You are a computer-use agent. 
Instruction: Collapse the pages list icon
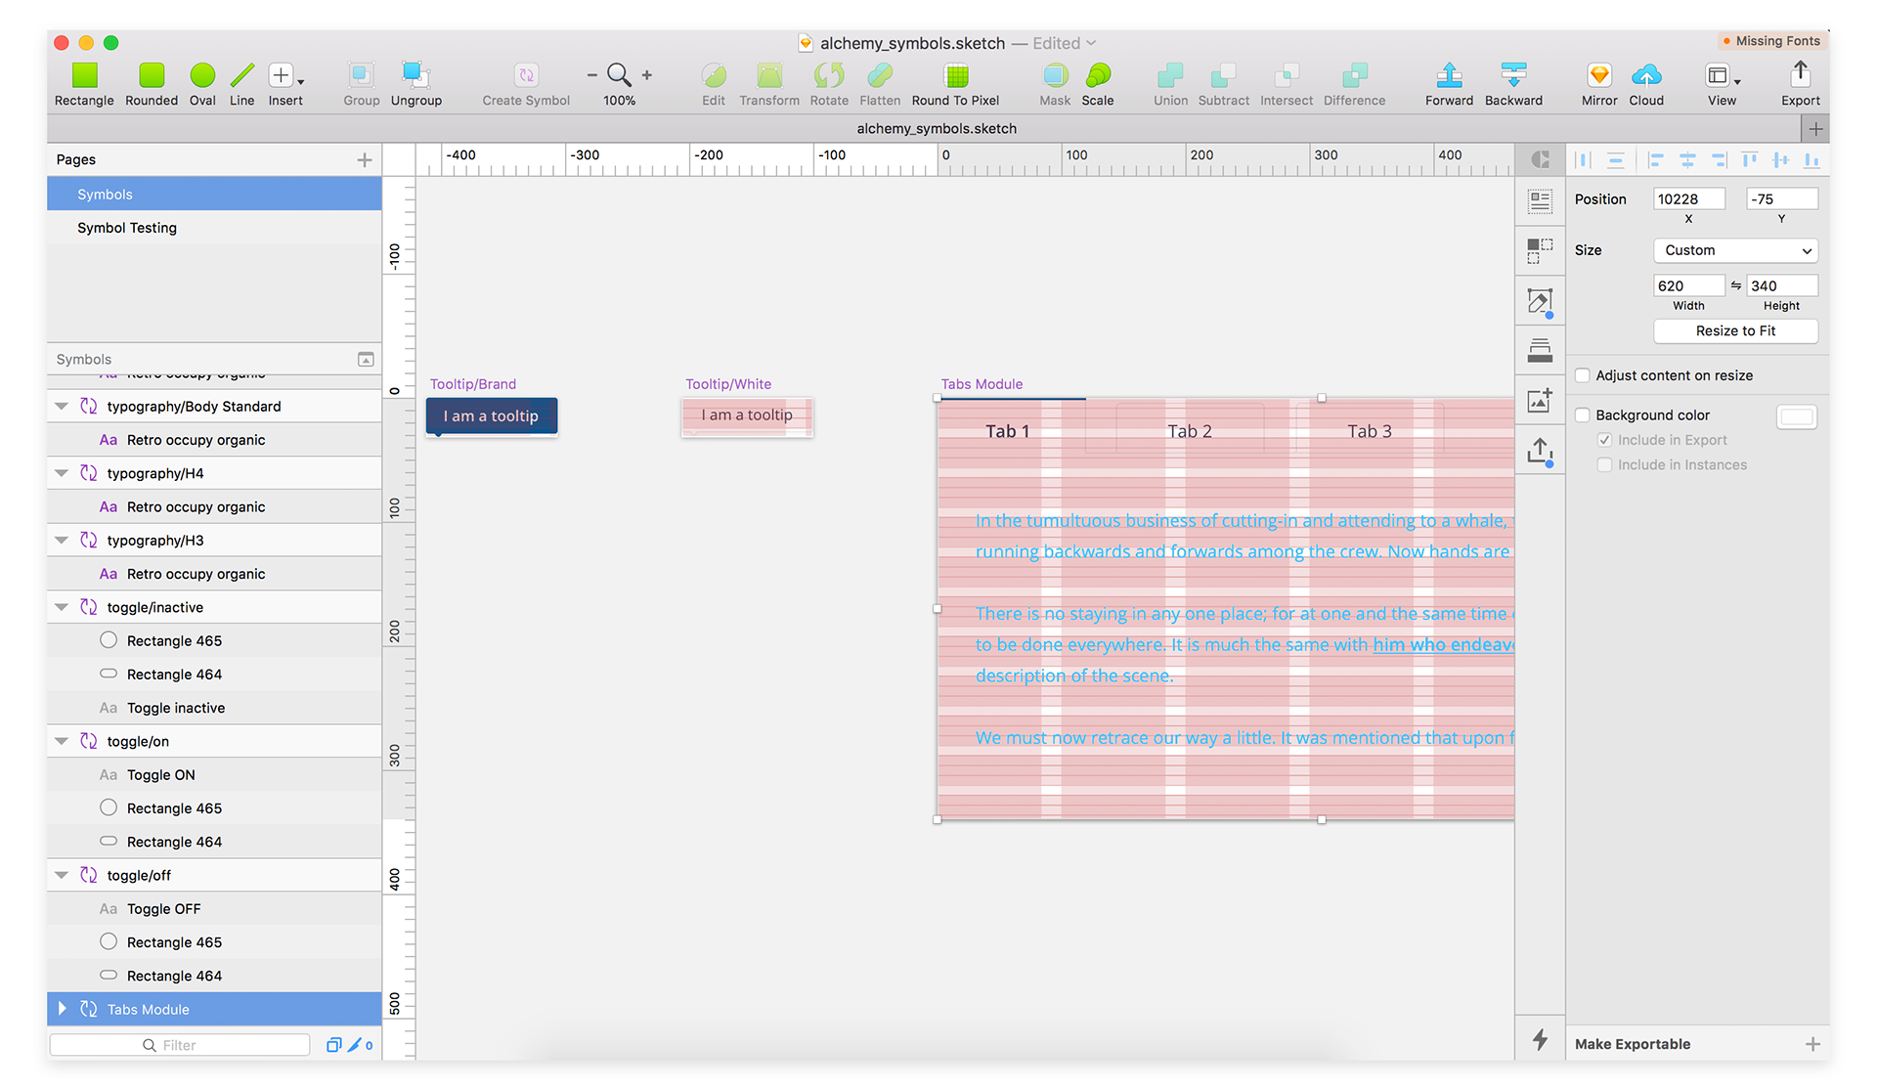pos(366,360)
